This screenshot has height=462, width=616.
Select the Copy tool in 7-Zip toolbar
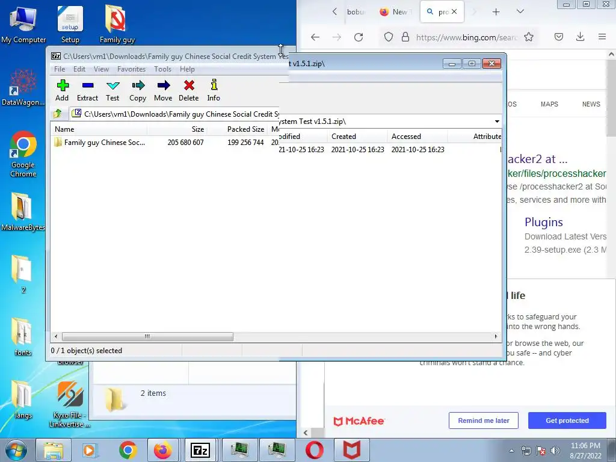pyautogui.click(x=138, y=90)
